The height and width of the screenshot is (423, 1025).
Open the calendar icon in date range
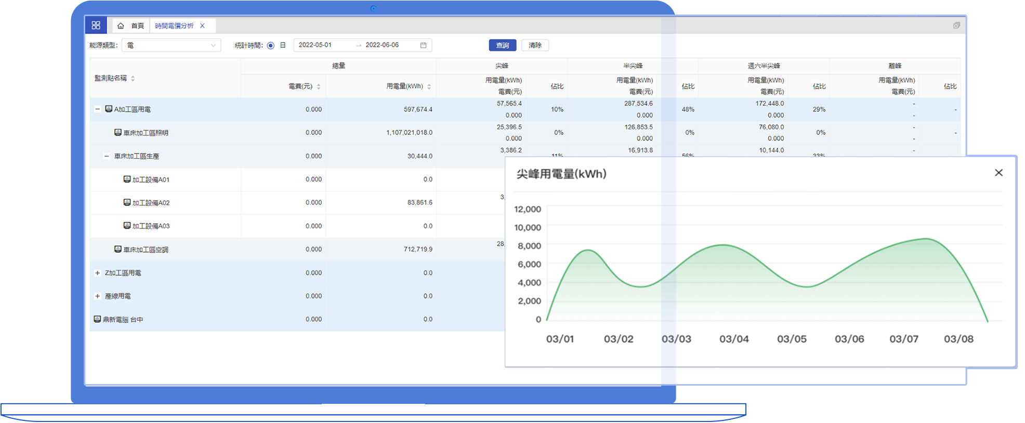pyautogui.click(x=423, y=46)
